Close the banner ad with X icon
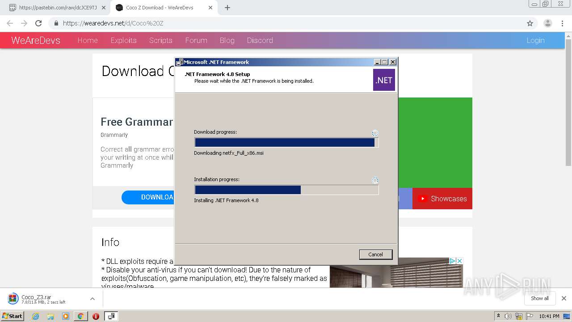This screenshot has width=572, height=322. pyautogui.click(x=459, y=261)
